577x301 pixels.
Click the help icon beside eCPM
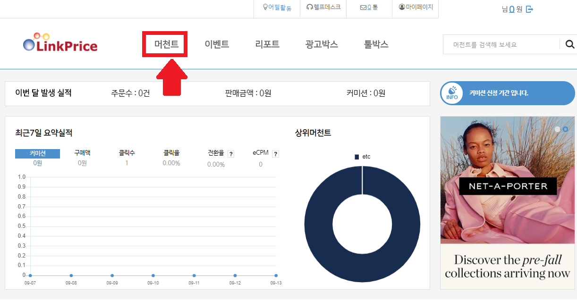(x=276, y=154)
